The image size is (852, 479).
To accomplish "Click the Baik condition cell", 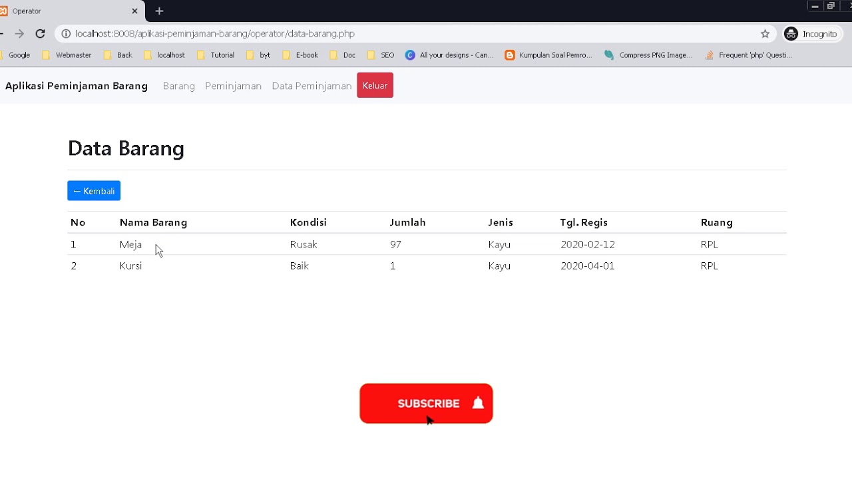I will point(300,265).
